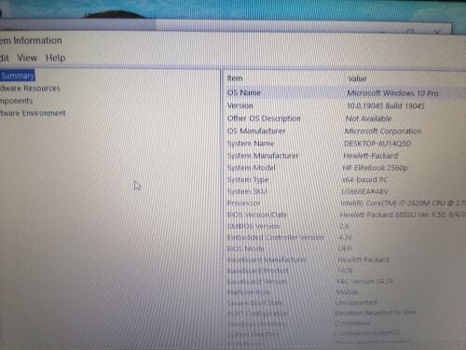
Task: Select the Software Environment tree node
Action: tap(33, 113)
